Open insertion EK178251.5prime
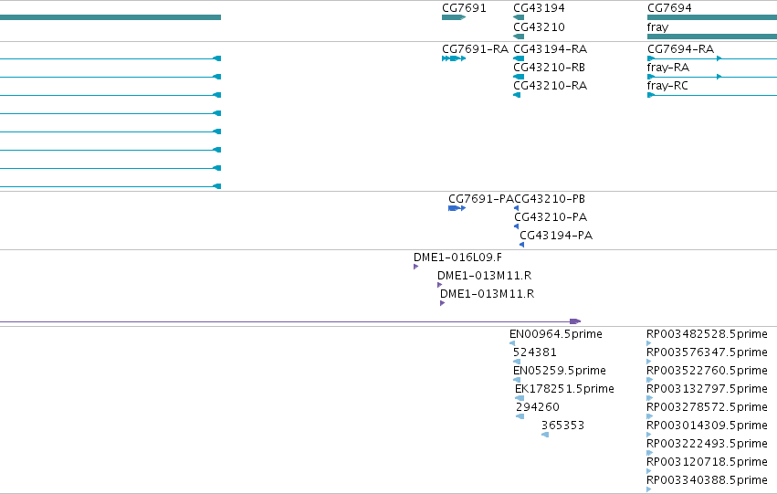Viewport: 777px width, 494px height. 564,389
